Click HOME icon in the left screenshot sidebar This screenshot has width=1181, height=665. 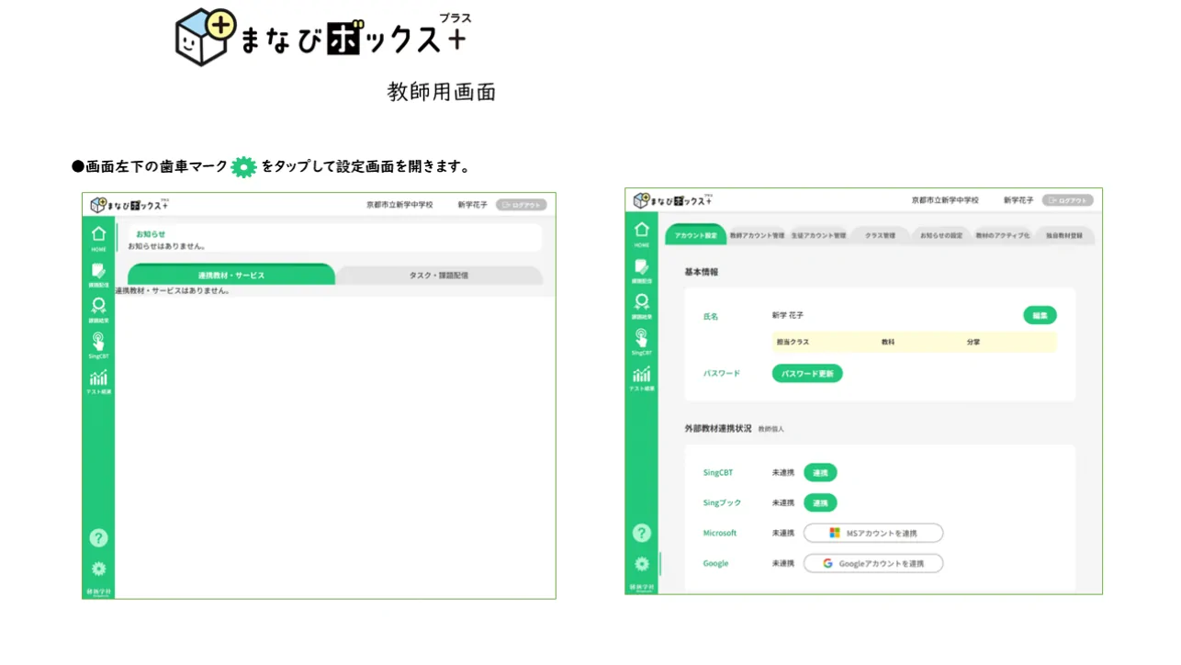(x=98, y=237)
